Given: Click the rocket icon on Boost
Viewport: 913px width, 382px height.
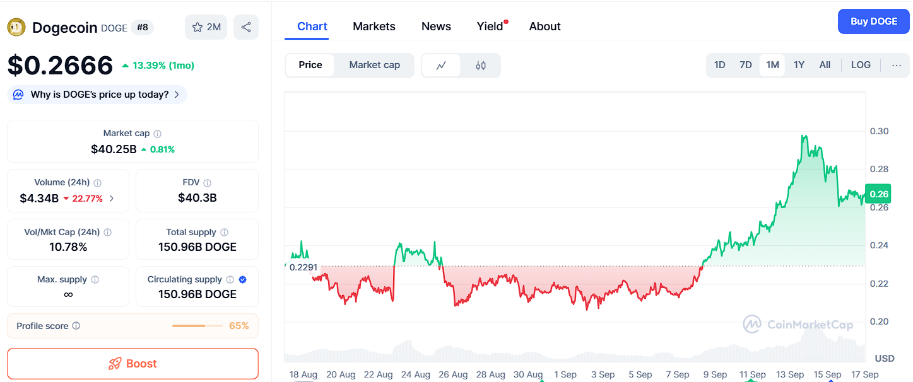Looking at the screenshot, I should point(115,364).
